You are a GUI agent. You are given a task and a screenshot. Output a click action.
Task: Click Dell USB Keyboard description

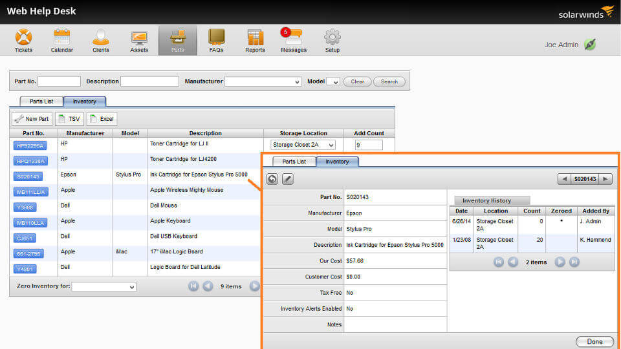point(173,237)
